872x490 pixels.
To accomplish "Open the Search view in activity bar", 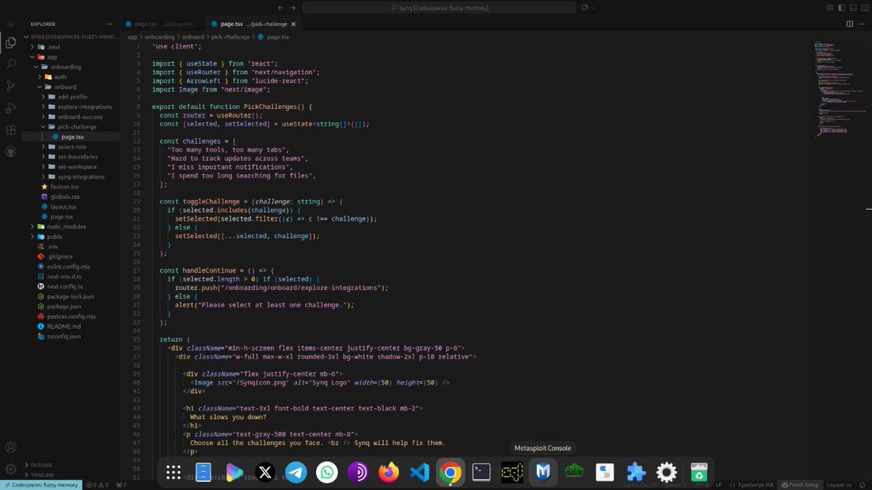I will (x=11, y=64).
